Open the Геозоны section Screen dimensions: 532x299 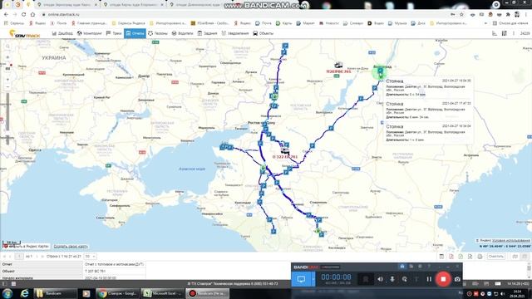click(158, 33)
